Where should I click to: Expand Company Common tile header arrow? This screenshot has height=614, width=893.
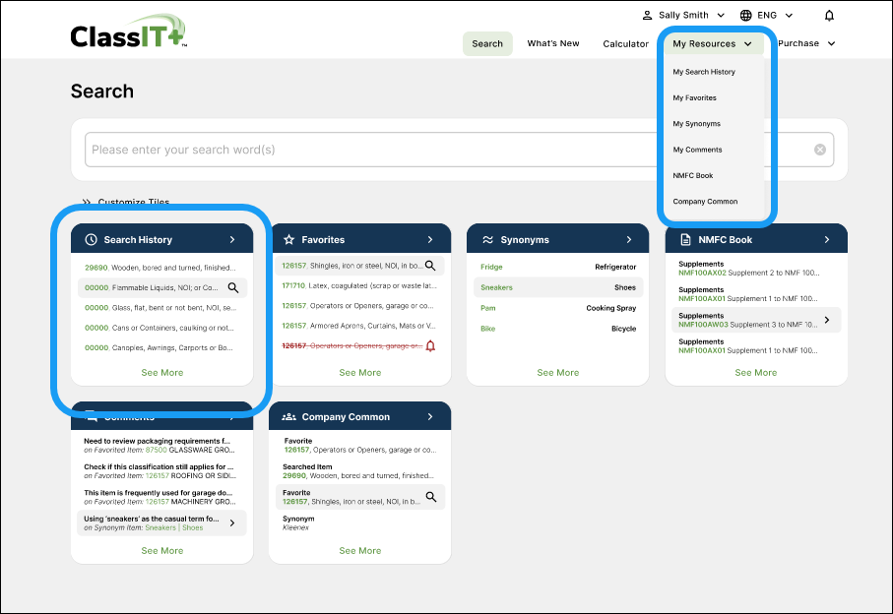[430, 417]
